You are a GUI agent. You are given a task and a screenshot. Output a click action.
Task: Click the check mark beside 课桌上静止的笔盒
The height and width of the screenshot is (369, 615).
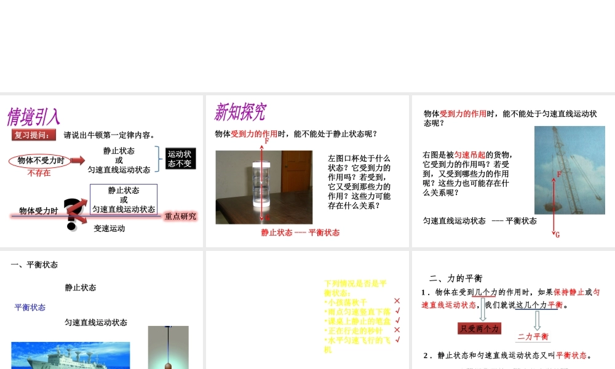click(398, 320)
